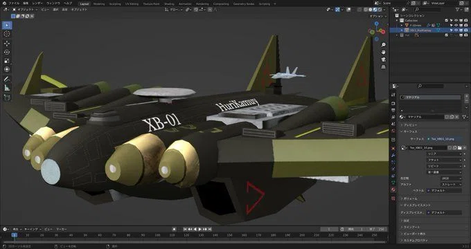Open image file with folder icon beside Tex_XB01
The height and width of the screenshot is (249, 471).
pyautogui.click(x=459, y=147)
